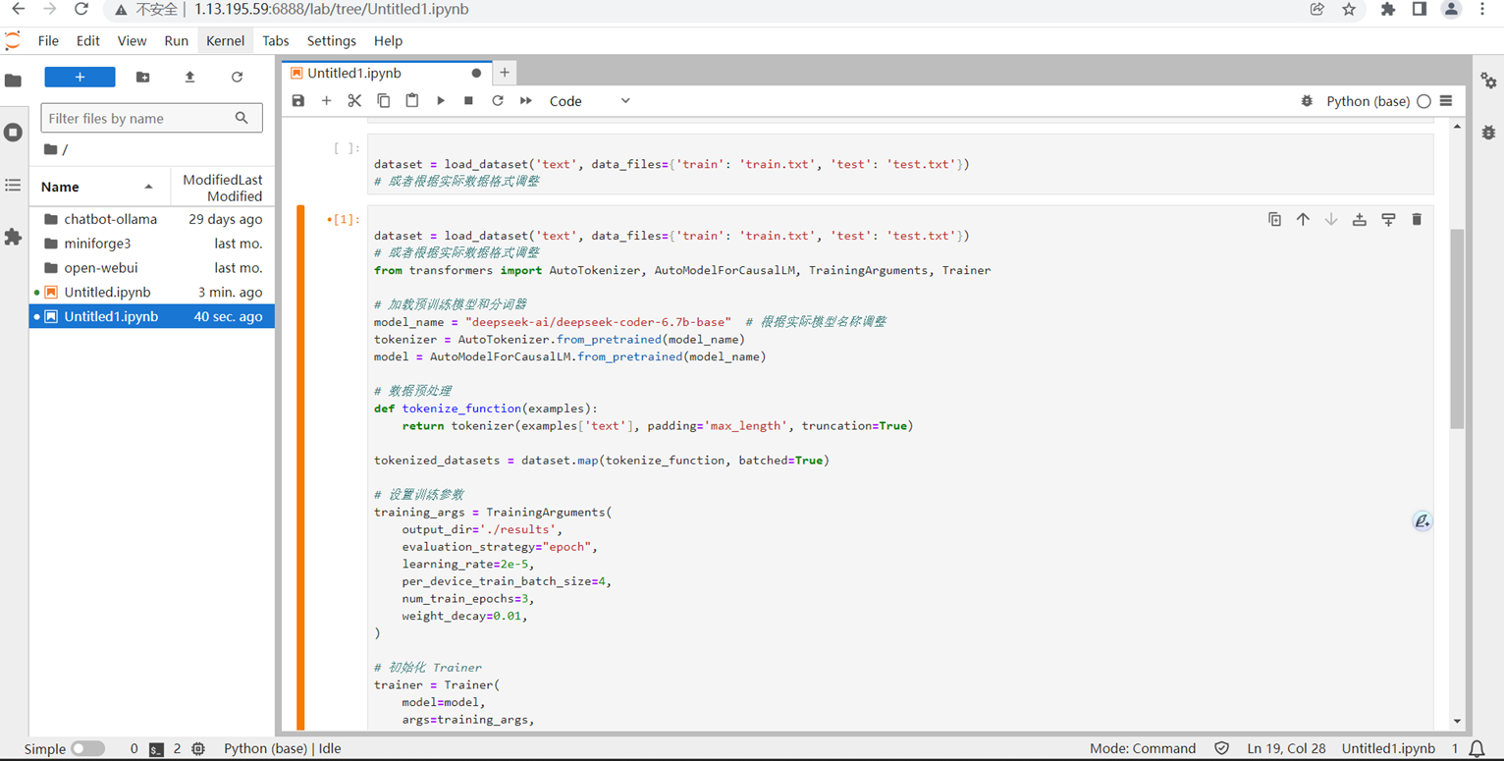Open the cell type Code dropdown
Viewport: 1504px width, 761px height.
(x=589, y=101)
